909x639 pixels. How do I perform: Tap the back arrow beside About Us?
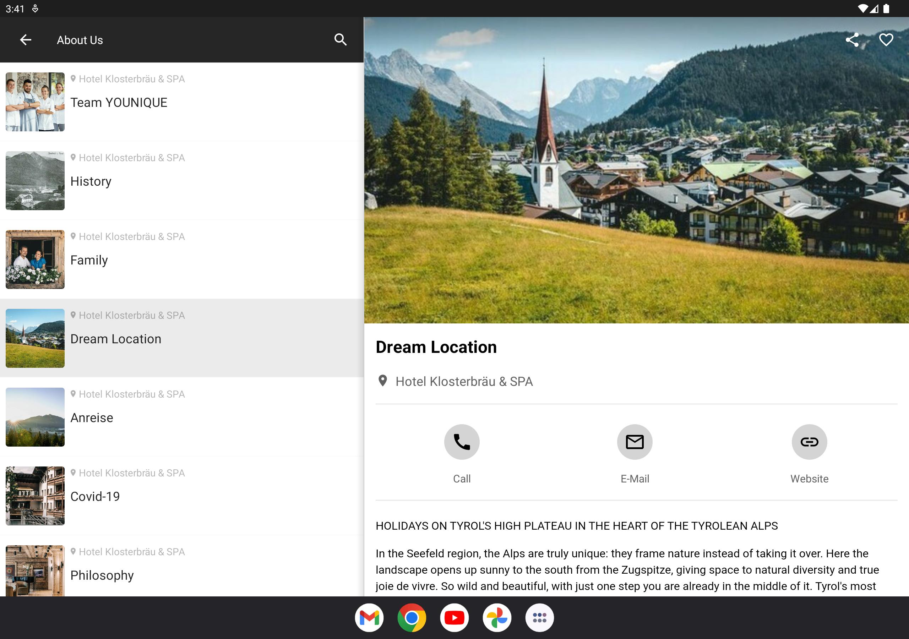tap(26, 40)
